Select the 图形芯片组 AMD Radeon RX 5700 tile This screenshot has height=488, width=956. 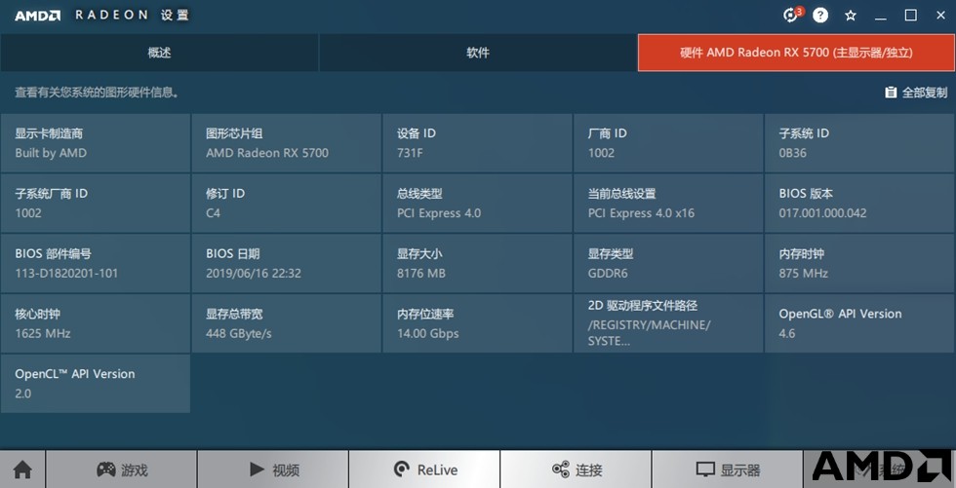[x=286, y=142]
